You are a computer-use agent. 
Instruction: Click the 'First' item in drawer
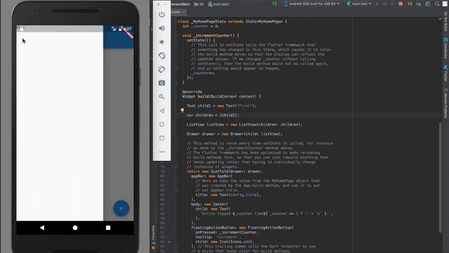pos(20,28)
